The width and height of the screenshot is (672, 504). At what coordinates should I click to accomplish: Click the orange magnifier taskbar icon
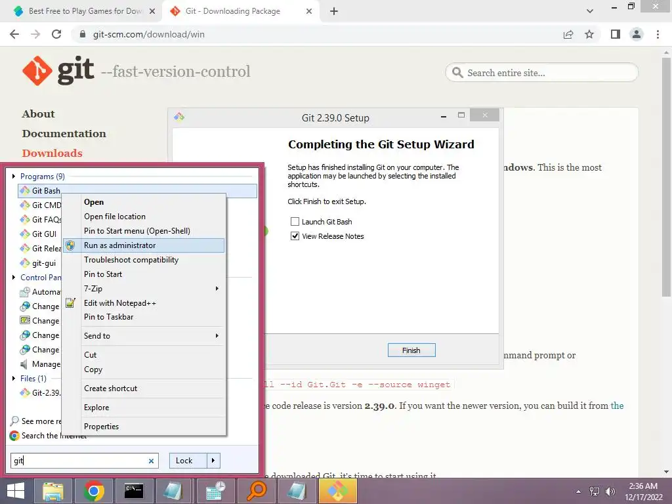tap(257, 491)
